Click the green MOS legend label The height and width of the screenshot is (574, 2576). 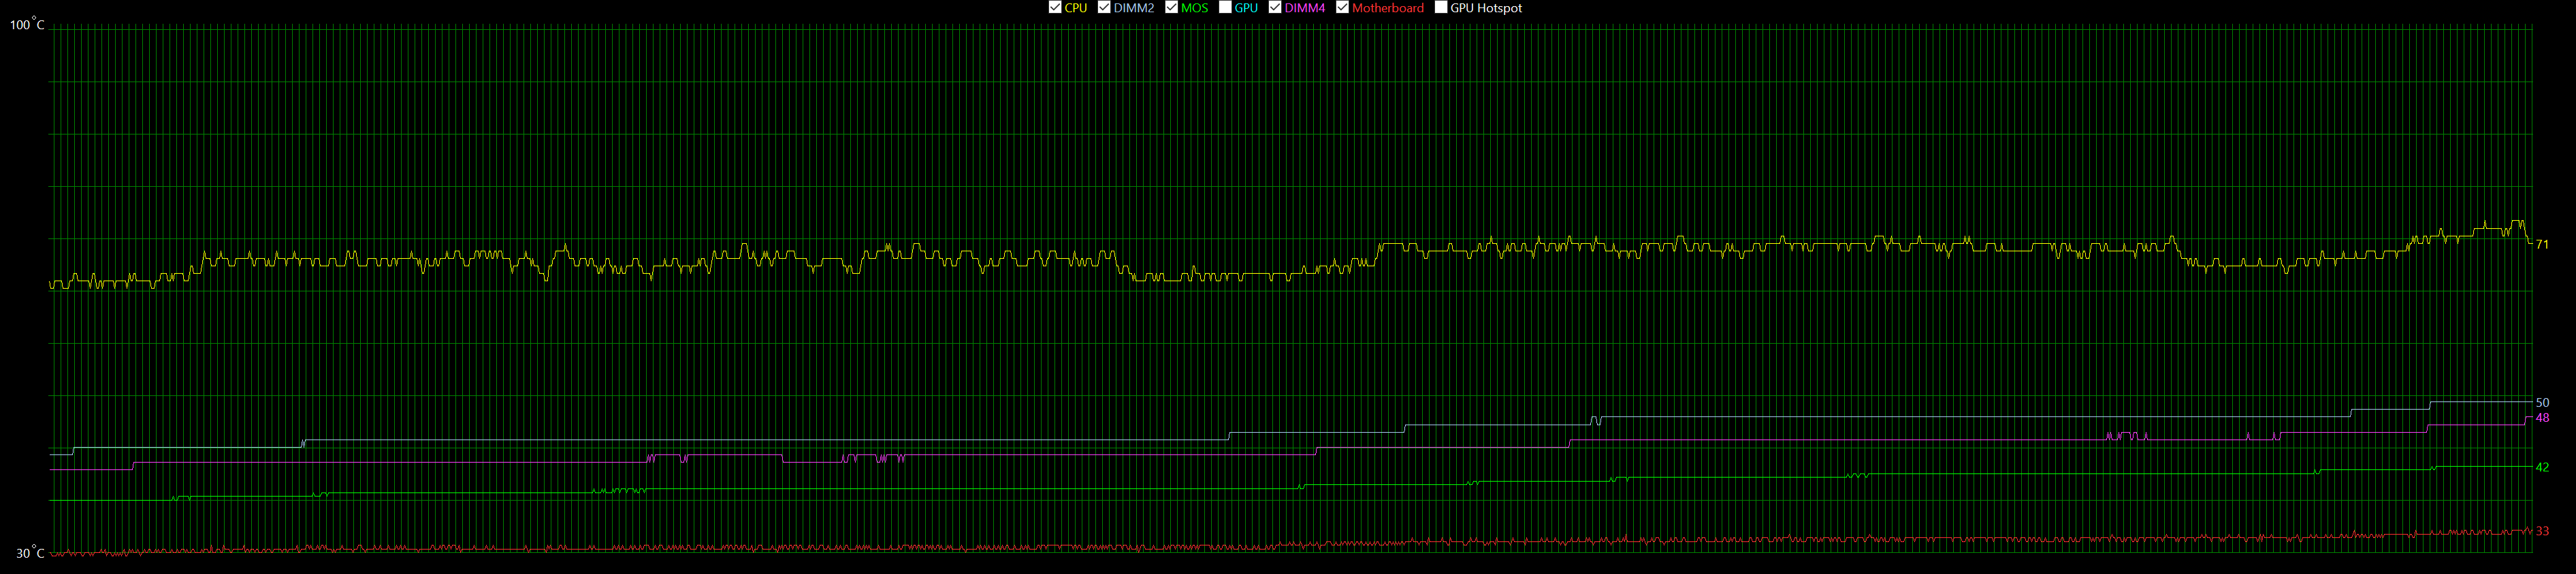pos(1194,8)
